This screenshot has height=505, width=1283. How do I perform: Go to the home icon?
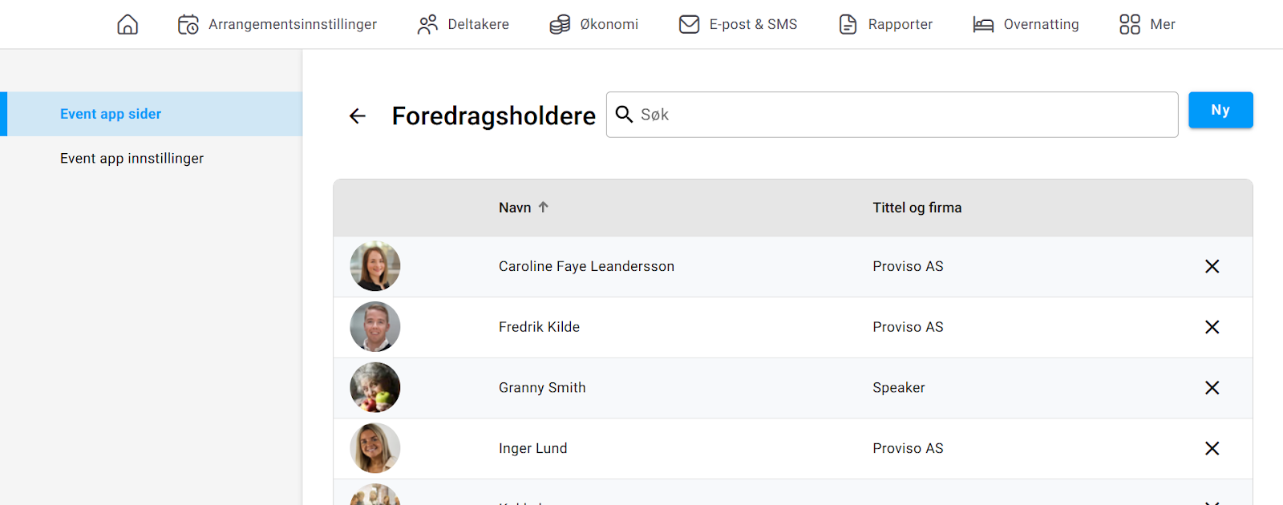pos(127,24)
